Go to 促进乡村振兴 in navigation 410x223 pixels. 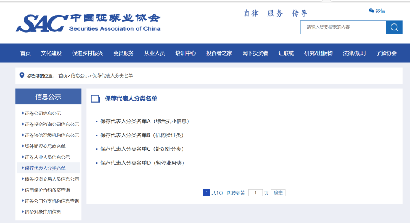pyautogui.click(x=87, y=53)
